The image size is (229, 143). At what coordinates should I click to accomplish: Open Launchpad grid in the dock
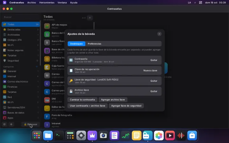(x=37, y=136)
